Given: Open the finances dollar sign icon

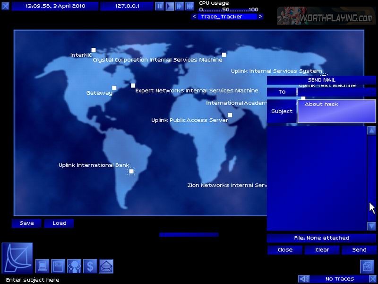Looking at the screenshot, I should coord(90,266).
